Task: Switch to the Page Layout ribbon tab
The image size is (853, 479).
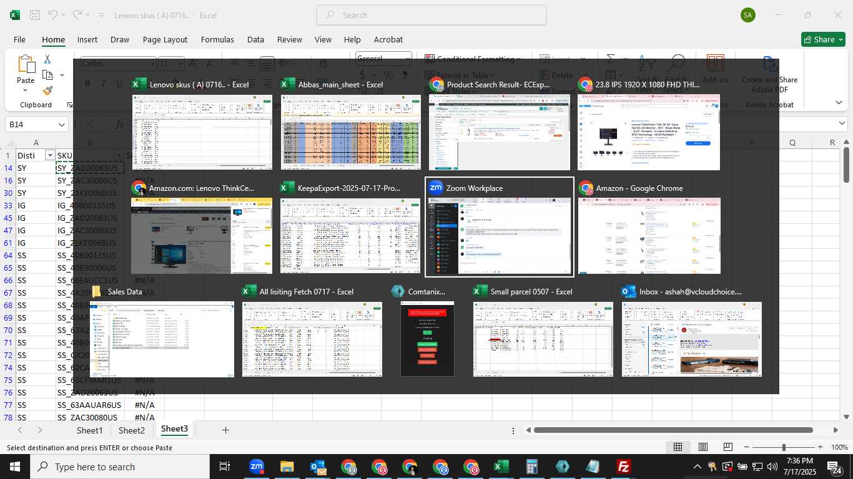Action: coord(165,39)
